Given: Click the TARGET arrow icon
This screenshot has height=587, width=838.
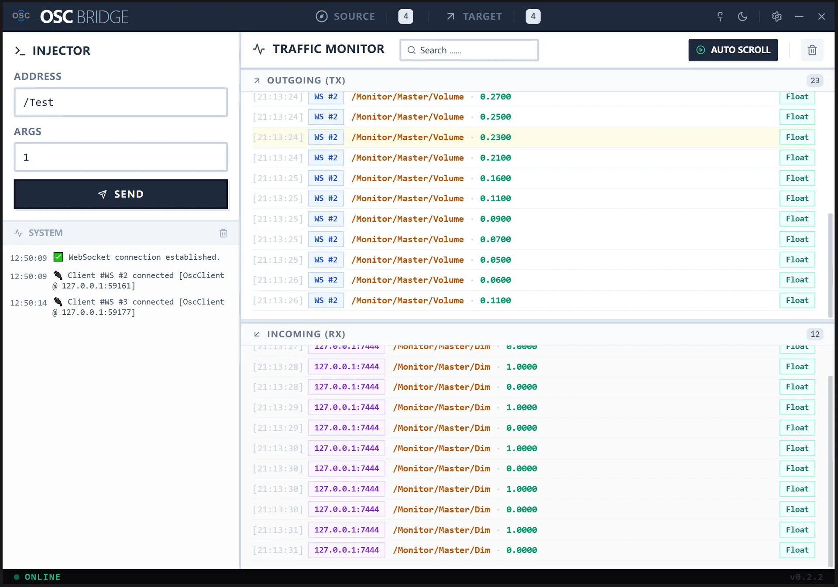Looking at the screenshot, I should tap(450, 17).
